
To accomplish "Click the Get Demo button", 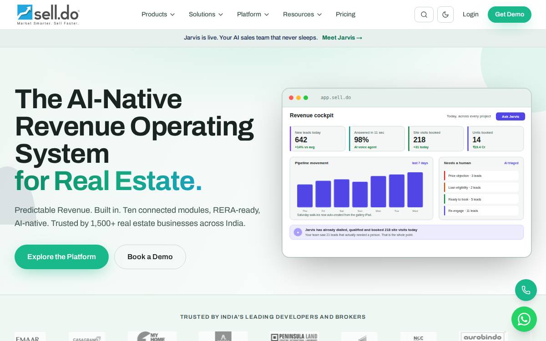I will pyautogui.click(x=510, y=15).
